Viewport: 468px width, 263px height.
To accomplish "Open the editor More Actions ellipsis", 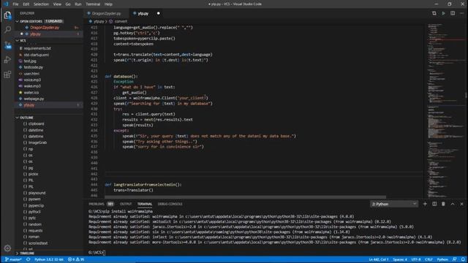I will (x=461, y=13).
